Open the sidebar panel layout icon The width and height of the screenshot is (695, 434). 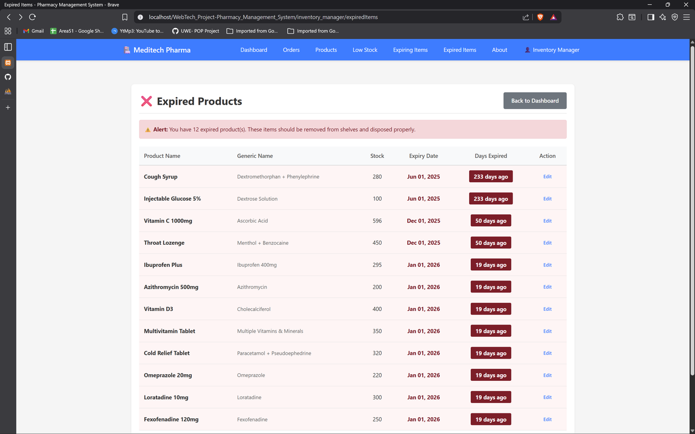point(8,47)
